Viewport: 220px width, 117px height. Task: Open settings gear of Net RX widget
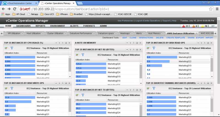click(x=137, y=49)
